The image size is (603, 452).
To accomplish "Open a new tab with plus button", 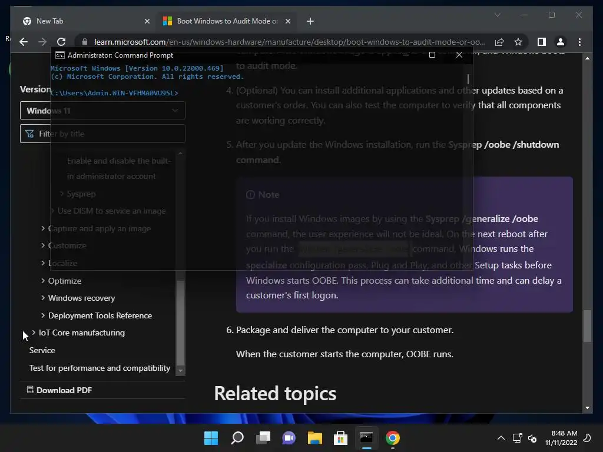I will (310, 21).
